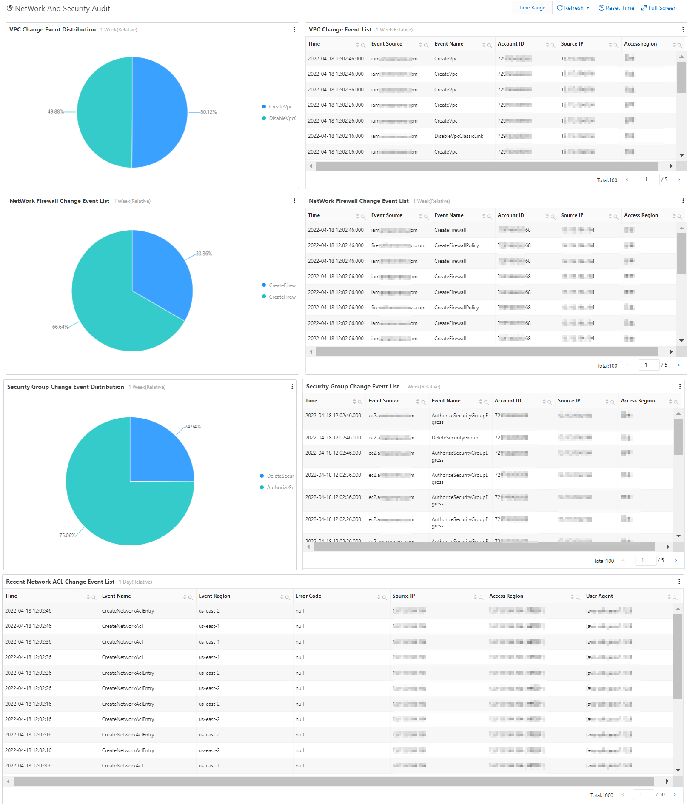
Task: Sort the Account ID column in VPC Change Event List
Action: [548, 44]
